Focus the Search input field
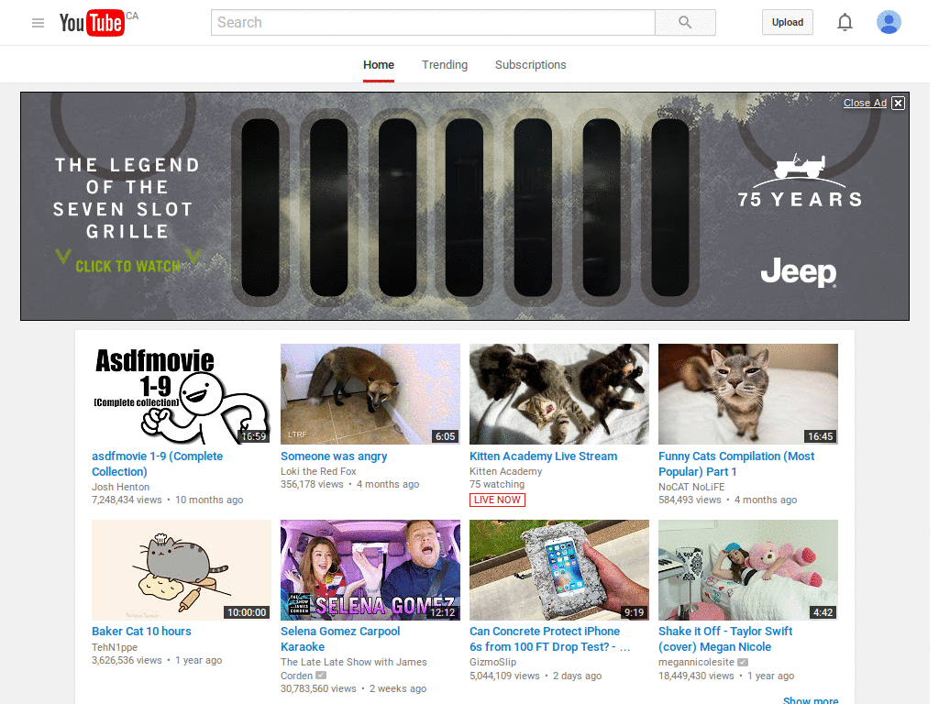 tap(433, 23)
